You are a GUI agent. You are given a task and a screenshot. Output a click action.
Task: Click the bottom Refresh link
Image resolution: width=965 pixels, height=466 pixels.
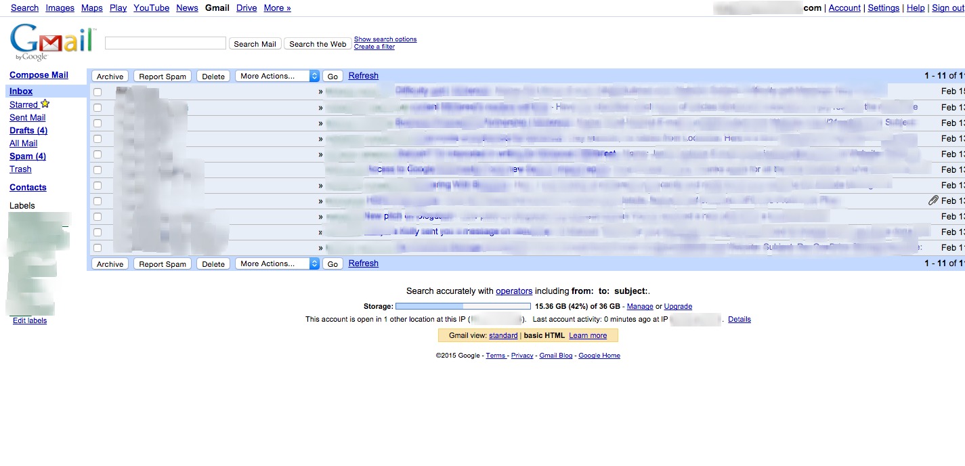364,263
